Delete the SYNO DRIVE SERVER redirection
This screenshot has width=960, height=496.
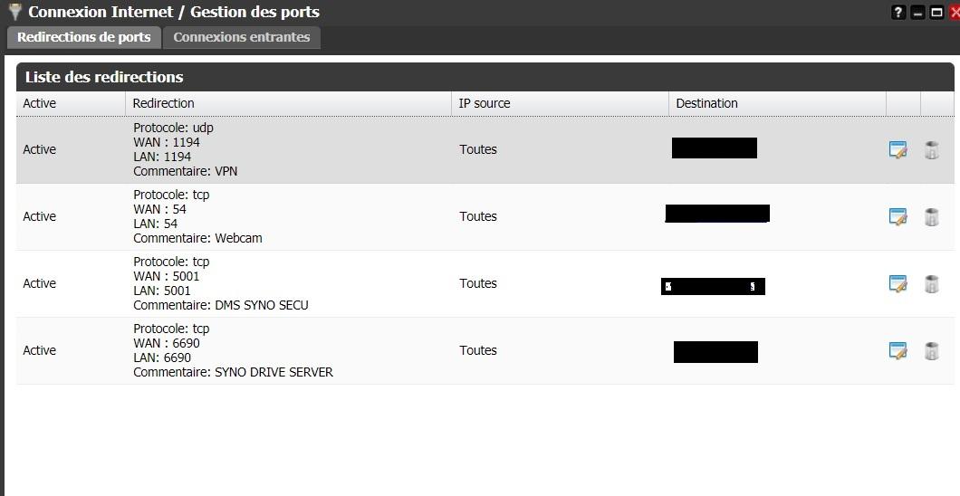tap(931, 351)
